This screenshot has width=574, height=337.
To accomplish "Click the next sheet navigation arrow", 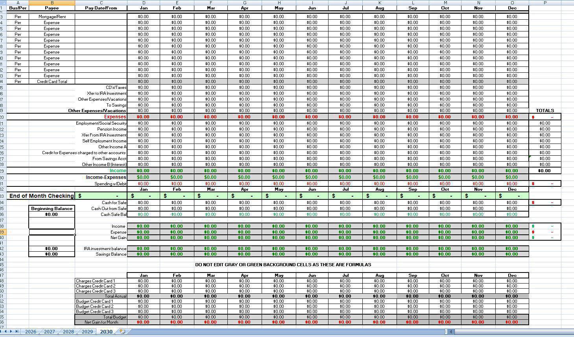I will [x=11, y=331].
